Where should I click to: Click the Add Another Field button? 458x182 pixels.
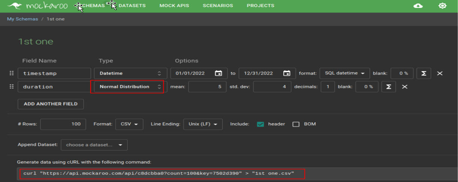(x=51, y=104)
